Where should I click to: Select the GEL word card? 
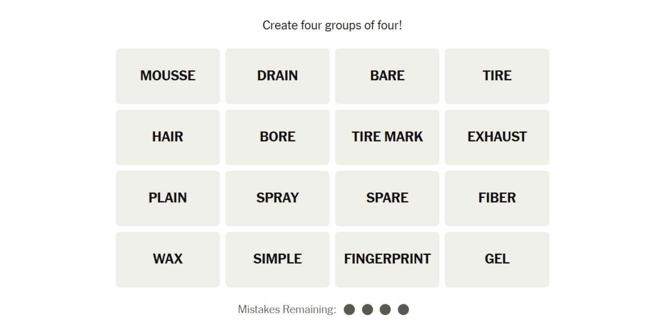(x=497, y=259)
